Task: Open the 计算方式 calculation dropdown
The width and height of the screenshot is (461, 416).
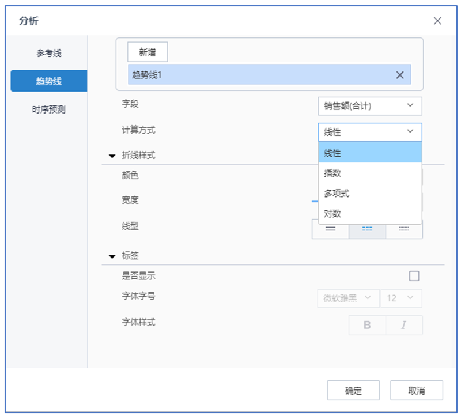Action: point(369,132)
